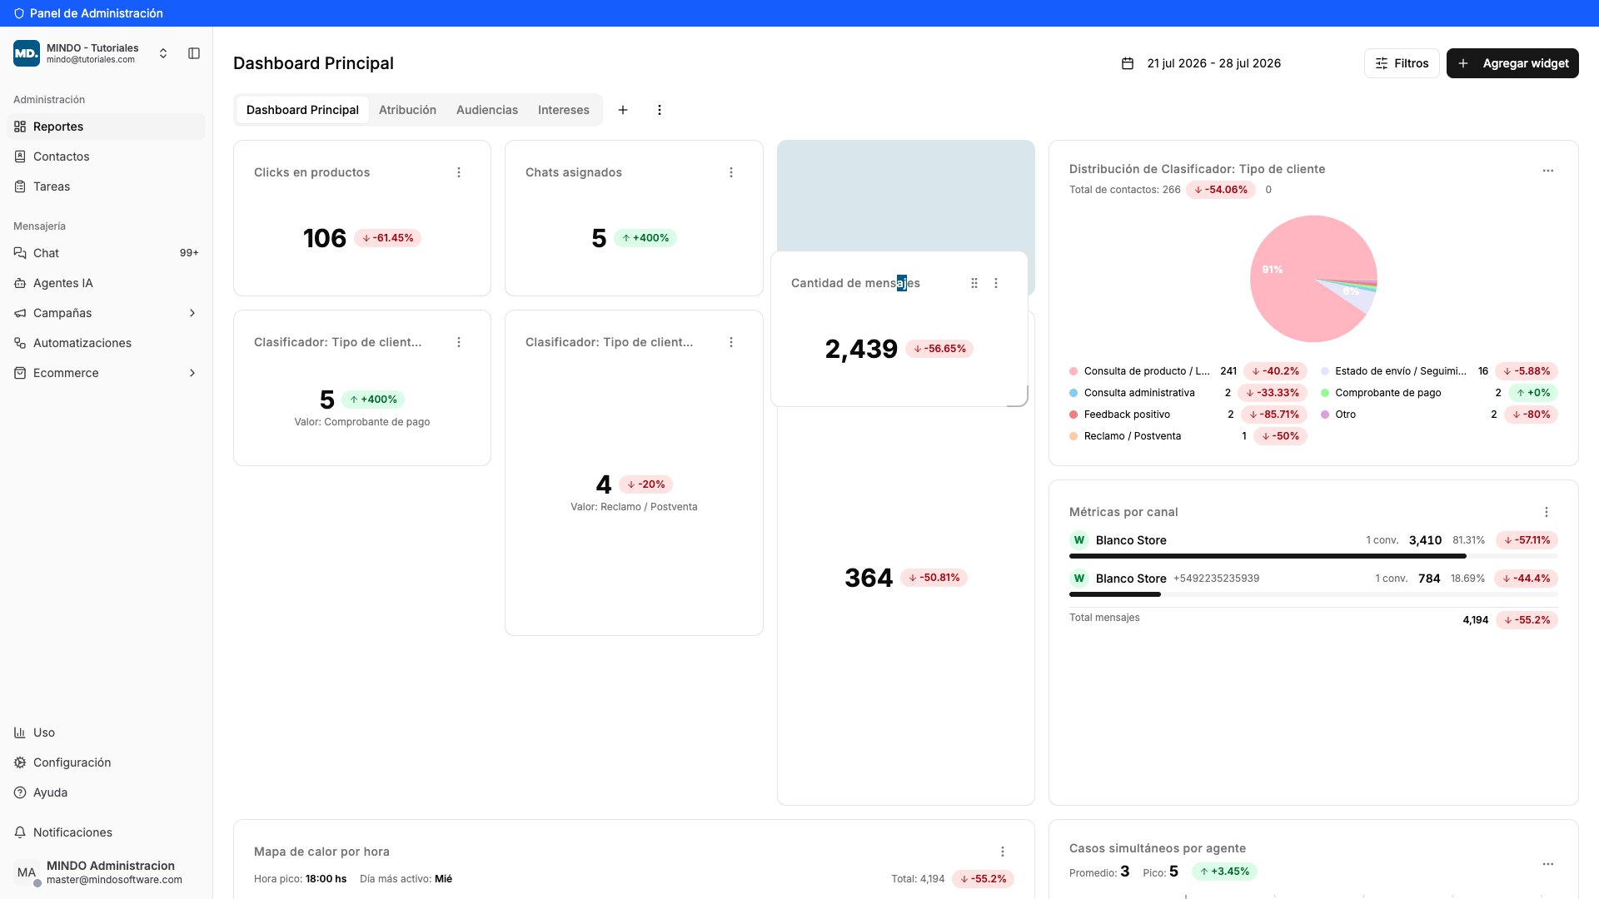Click Total mensajes 4,194 value
The width and height of the screenshot is (1599, 899).
(x=1476, y=620)
